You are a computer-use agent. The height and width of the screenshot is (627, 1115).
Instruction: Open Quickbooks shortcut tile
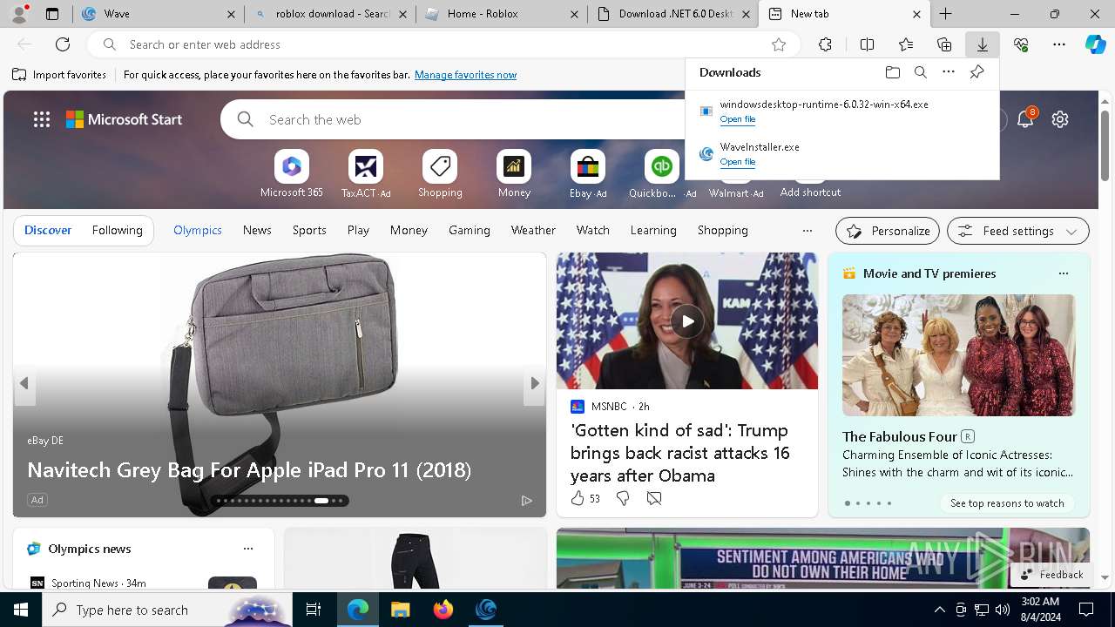(662, 173)
